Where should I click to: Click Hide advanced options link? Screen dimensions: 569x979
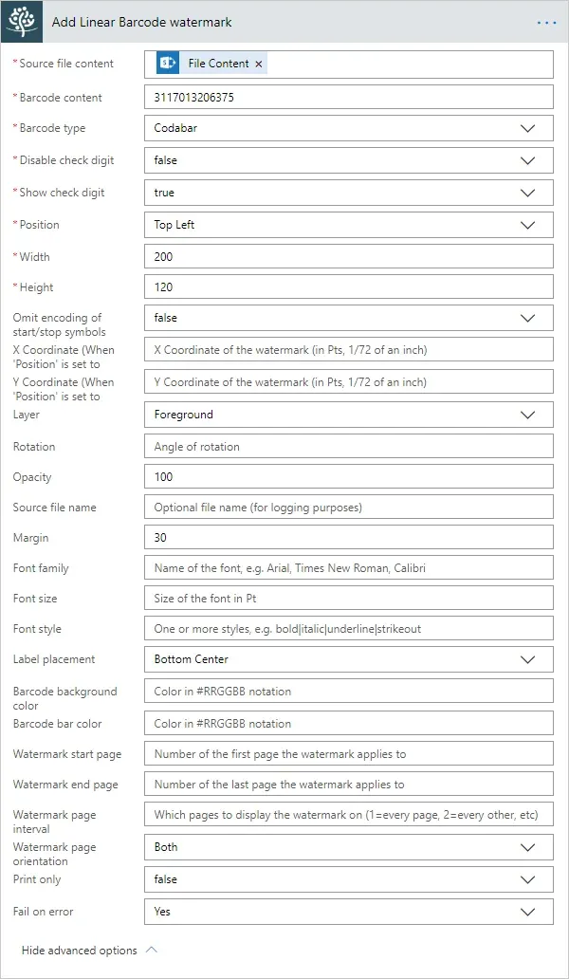point(80,951)
